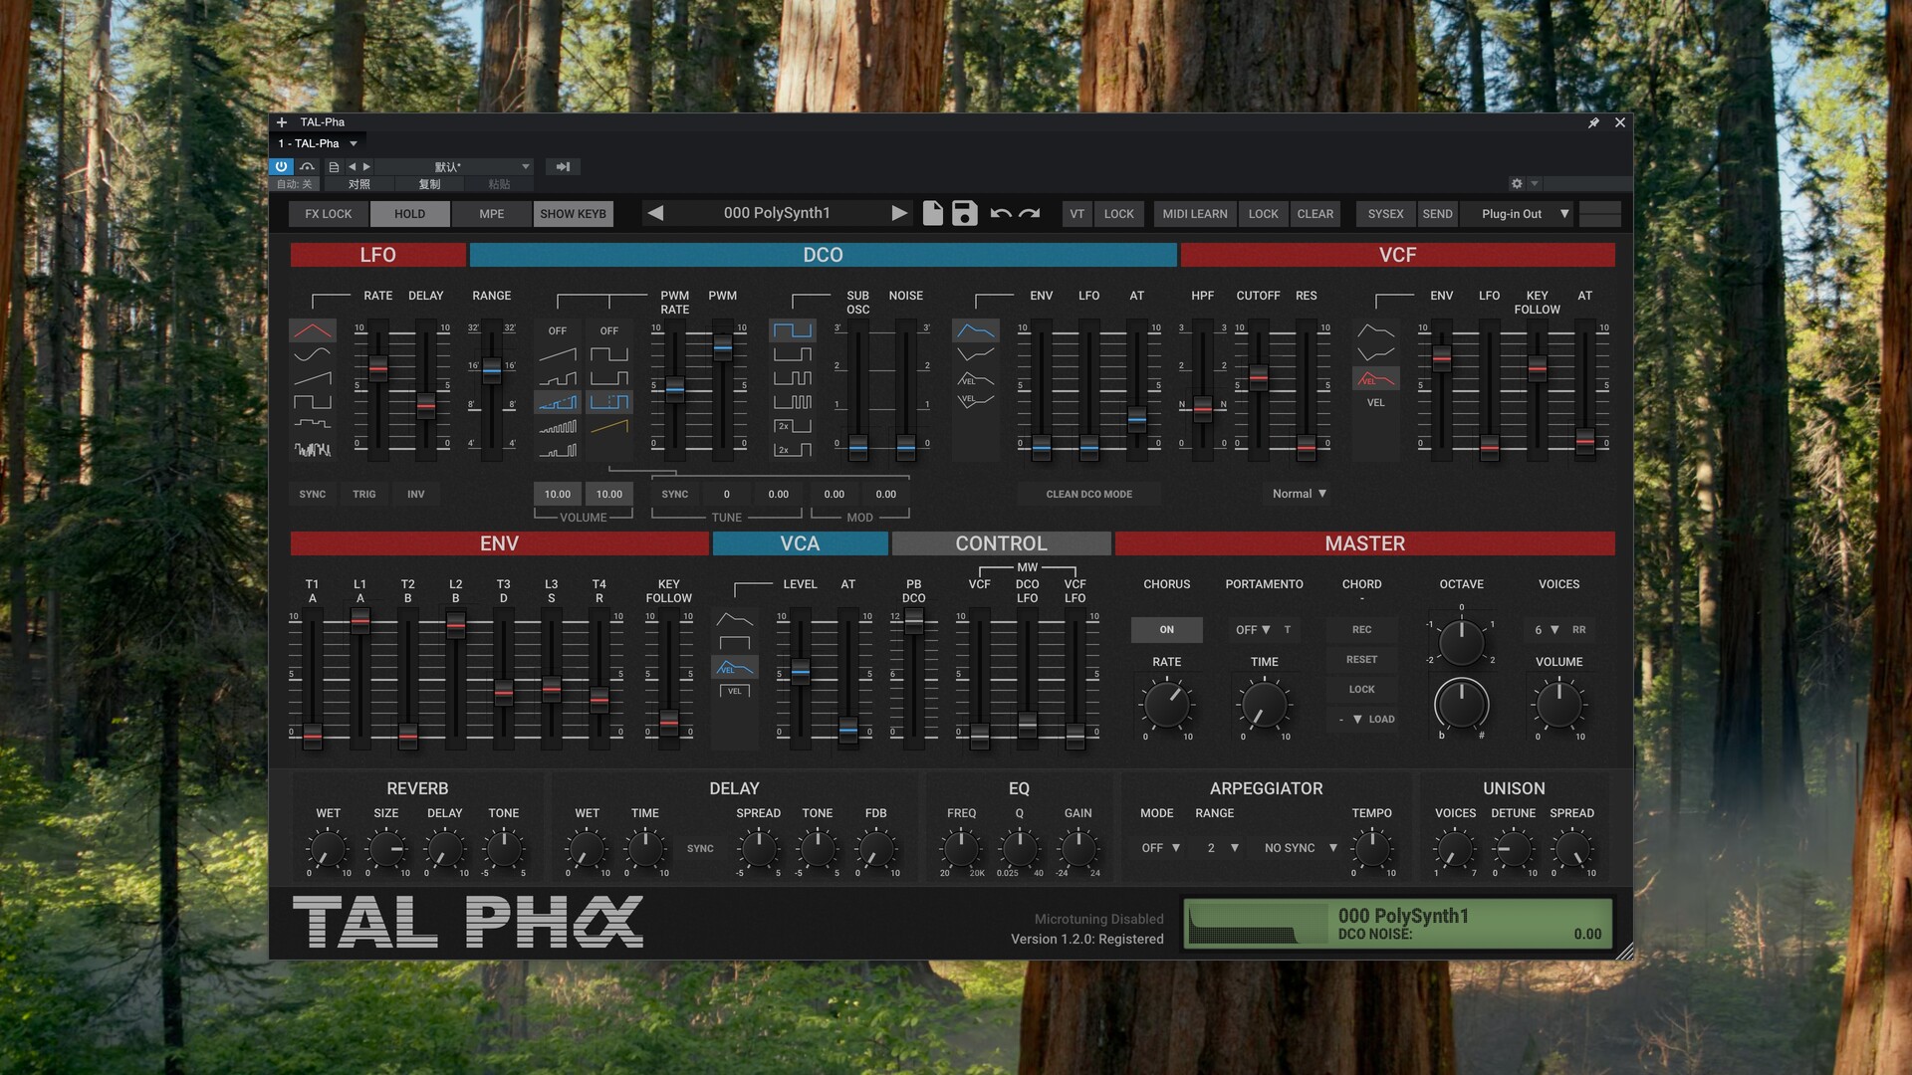1912x1075 pixels.
Task: Choose the DCO VEL envelope mode icon
Action: [976, 378]
